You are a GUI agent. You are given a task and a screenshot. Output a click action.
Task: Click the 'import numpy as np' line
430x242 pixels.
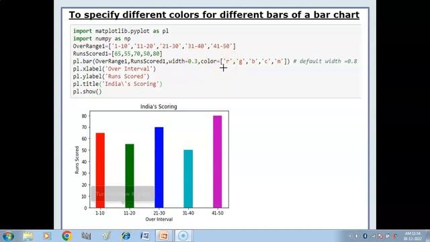click(101, 39)
